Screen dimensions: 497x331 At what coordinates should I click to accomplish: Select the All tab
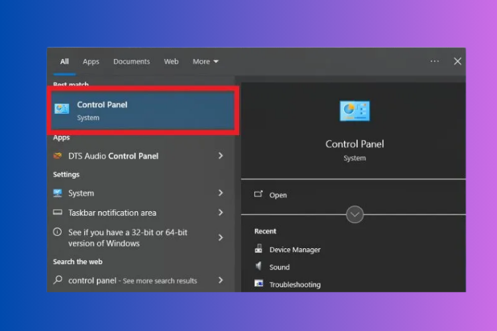[64, 62]
